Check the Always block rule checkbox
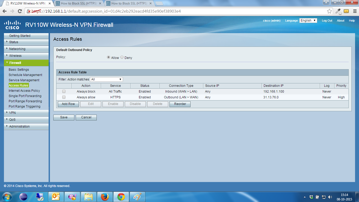This screenshot has height=202, width=359. pyautogui.click(x=64, y=91)
